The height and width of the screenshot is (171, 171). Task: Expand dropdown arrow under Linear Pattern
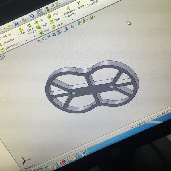click(x=34, y=37)
